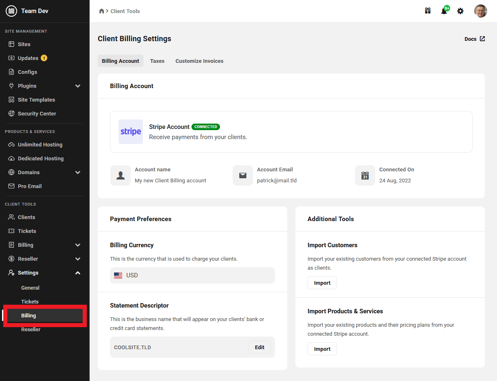
Task: Click the Updates download icon in sidebar
Action: (x=11, y=58)
